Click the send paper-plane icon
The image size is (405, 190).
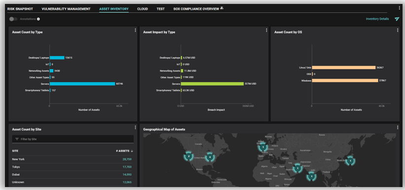pos(397,19)
